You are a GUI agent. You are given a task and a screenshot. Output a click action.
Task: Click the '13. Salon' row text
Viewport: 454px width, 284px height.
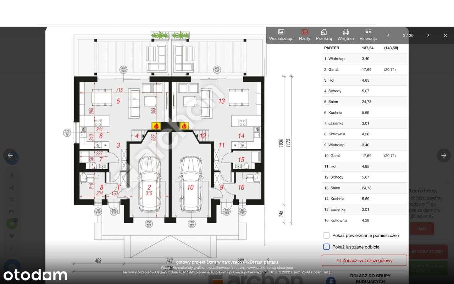coord(332,188)
